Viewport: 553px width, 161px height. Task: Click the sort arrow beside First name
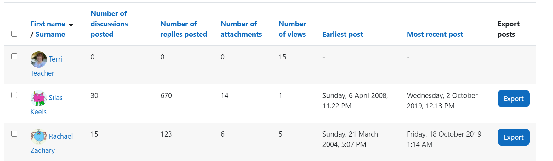point(71,25)
